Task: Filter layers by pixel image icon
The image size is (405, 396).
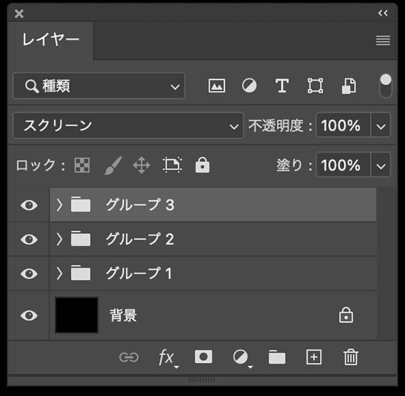Action: click(217, 86)
